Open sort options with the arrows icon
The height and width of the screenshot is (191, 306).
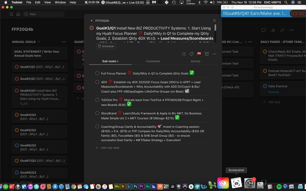coord(283,30)
